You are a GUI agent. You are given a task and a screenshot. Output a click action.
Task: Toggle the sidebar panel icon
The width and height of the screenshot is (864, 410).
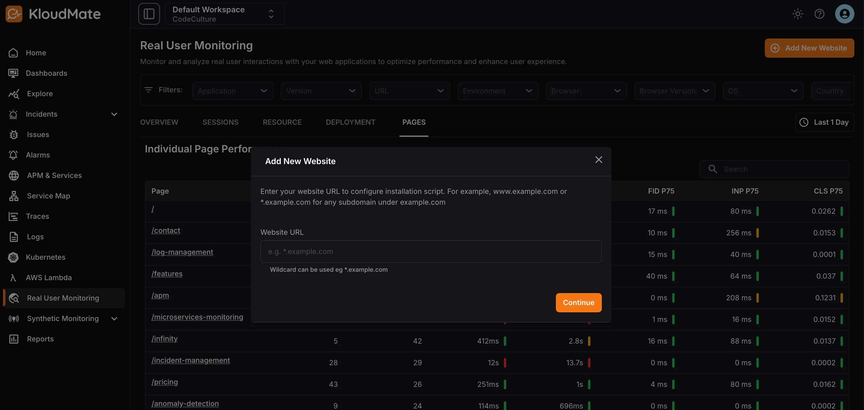pos(149,14)
